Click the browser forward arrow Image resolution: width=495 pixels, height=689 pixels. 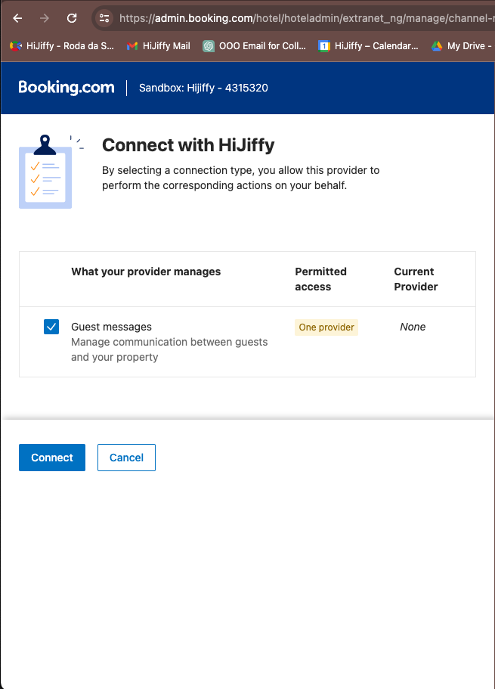click(x=45, y=18)
